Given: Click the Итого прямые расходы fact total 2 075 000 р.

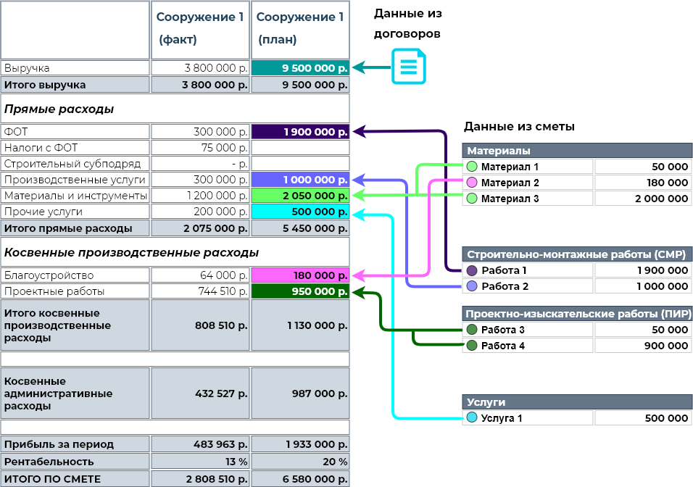Looking at the screenshot, I should [x=200, y=228].
